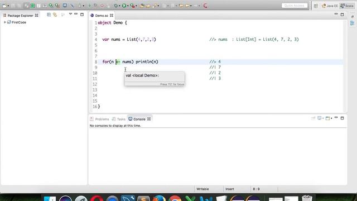Click the first magnifier search icon
The height and width of the screenshot is (201, 357).
click(x=51, y=6)
